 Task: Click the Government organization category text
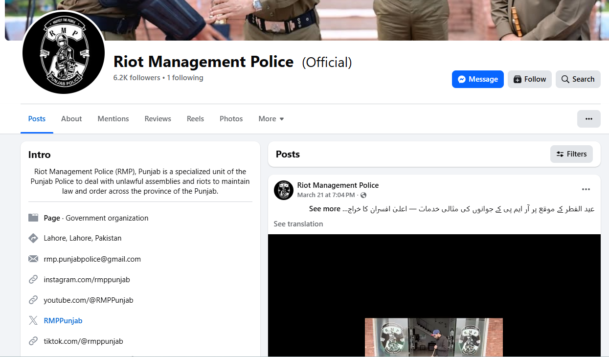pos(107,218)
